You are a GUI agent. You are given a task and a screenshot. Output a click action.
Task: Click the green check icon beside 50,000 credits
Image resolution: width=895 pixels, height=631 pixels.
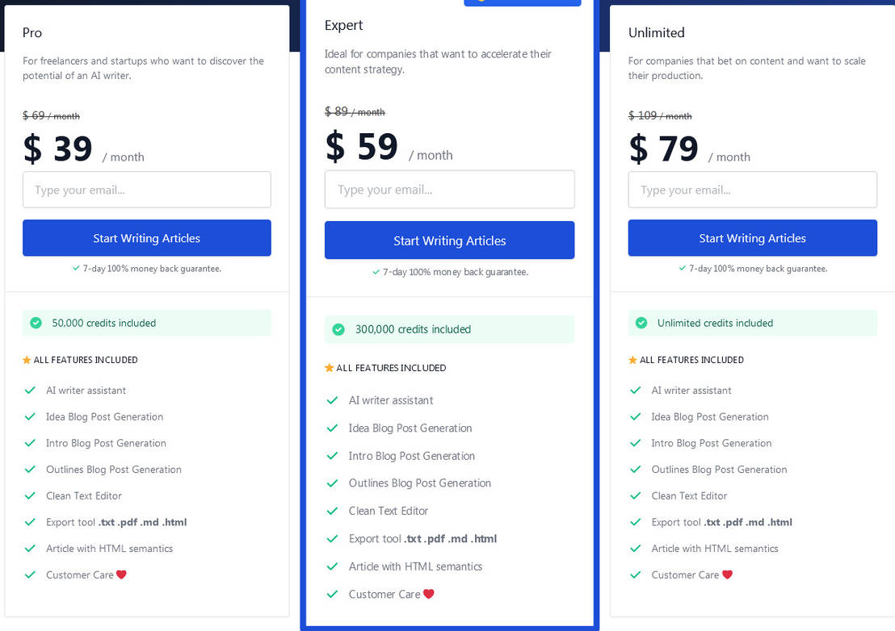coord(36,323)
